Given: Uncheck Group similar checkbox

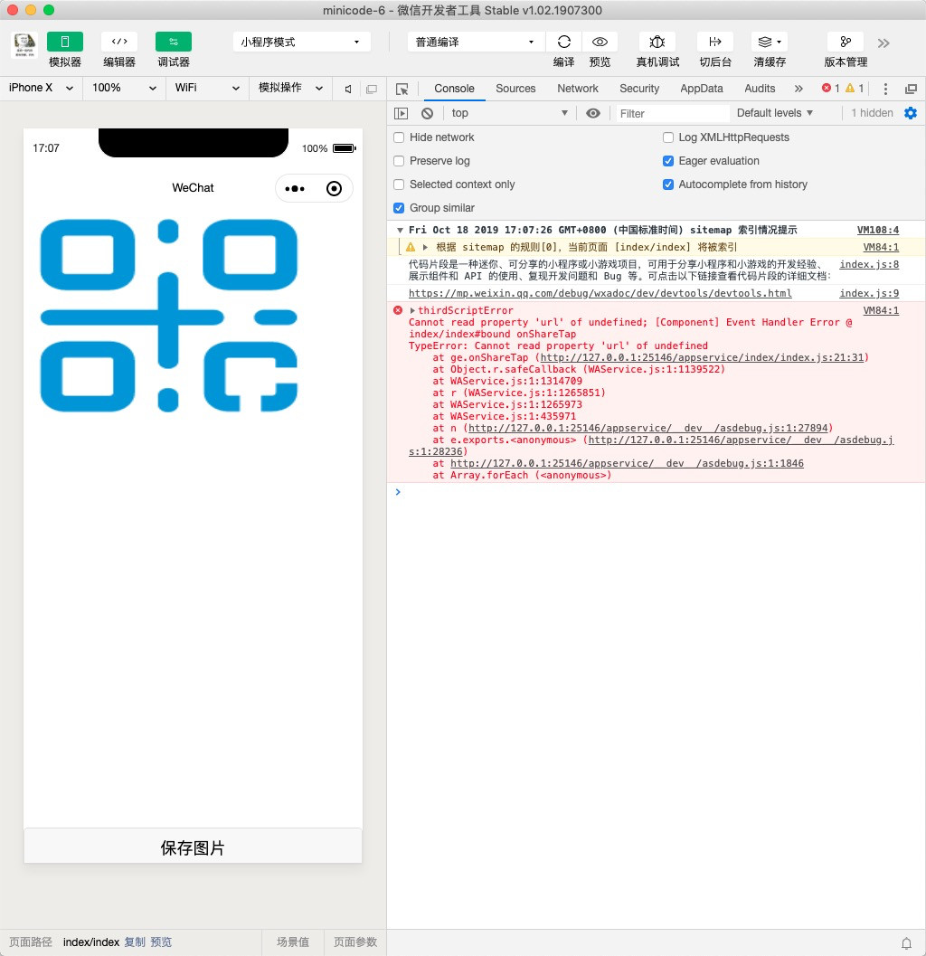Looking at the screenshot, I should tap(399, 208).
